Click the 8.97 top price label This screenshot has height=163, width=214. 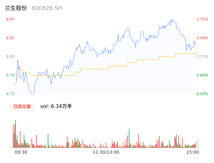[10, 19]
